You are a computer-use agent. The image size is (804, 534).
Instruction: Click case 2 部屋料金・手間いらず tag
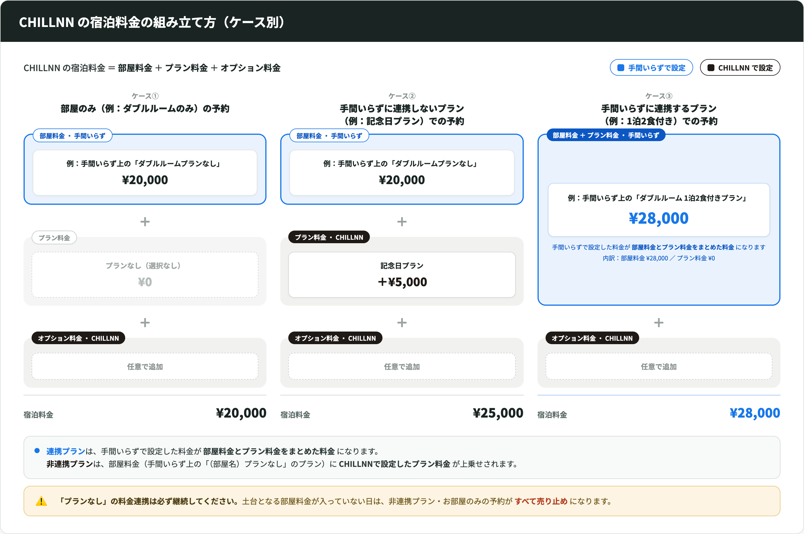329,136
